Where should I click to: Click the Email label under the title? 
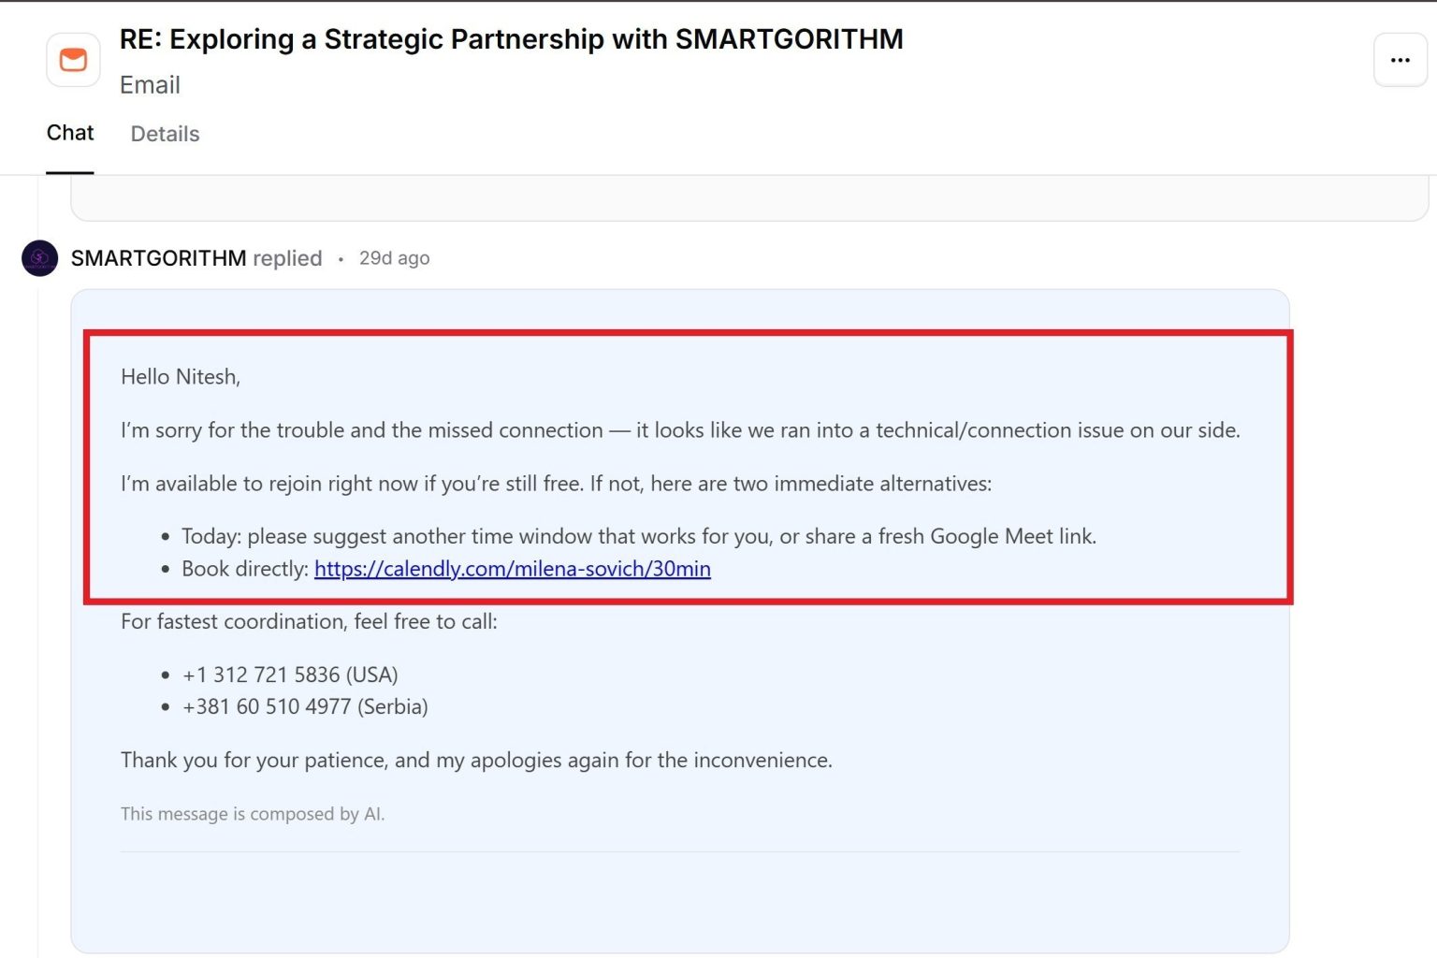click(x=150, y=85)
